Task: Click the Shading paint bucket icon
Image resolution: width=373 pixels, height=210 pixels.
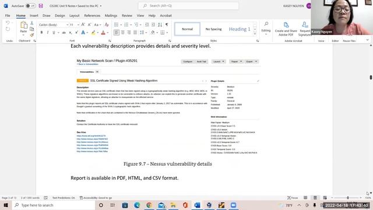Action: pyautogui.click(x=153, y=33)
